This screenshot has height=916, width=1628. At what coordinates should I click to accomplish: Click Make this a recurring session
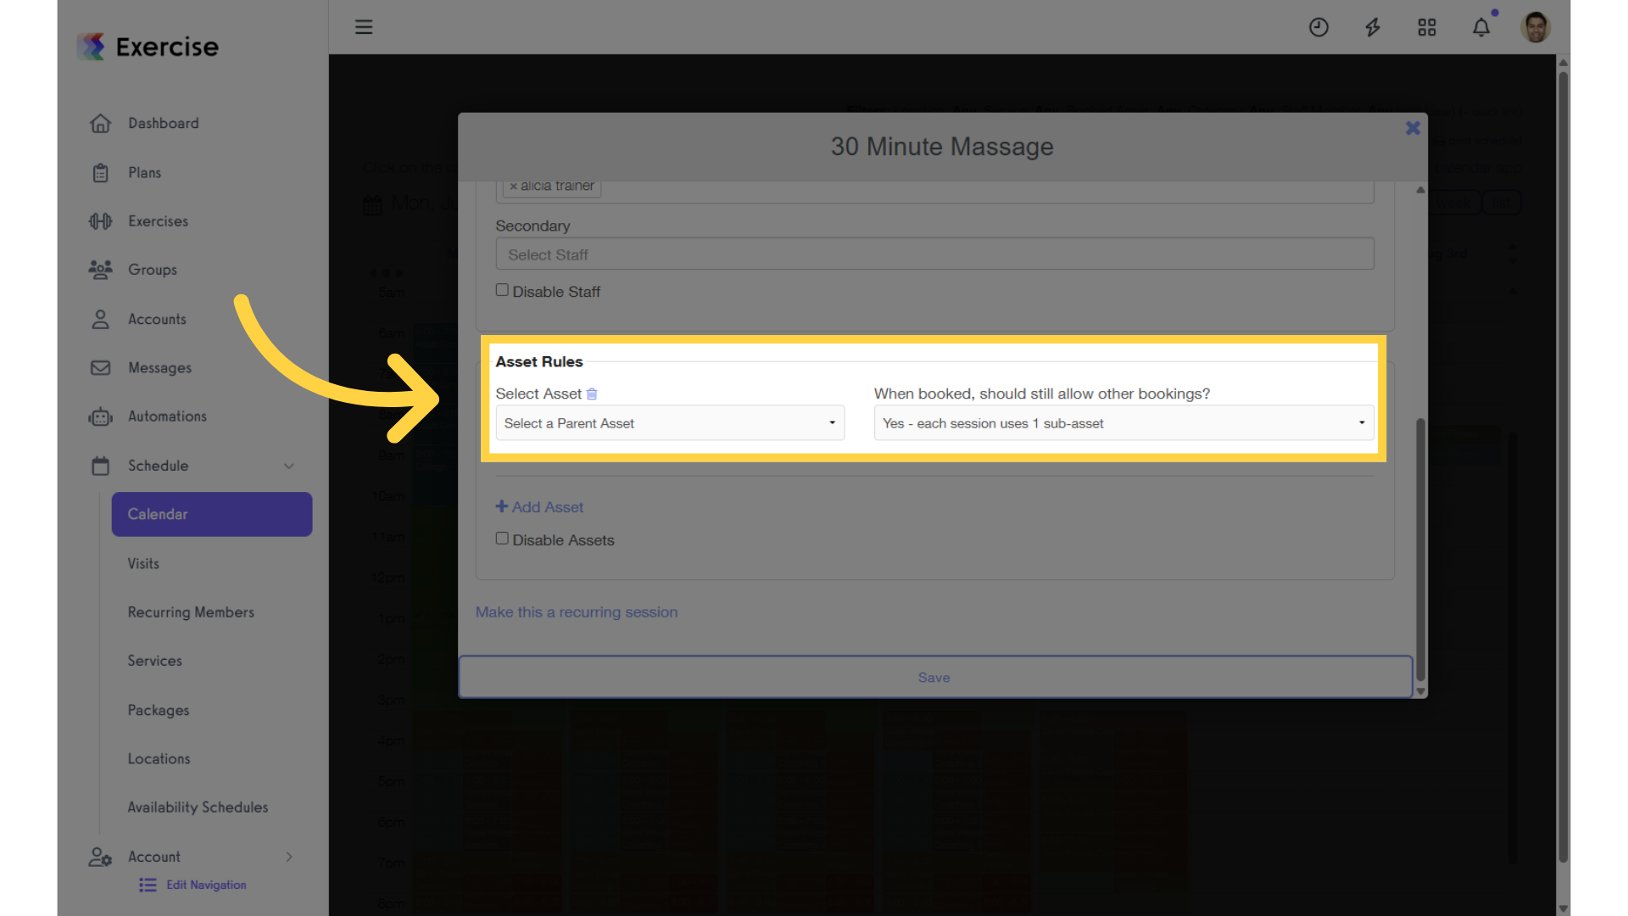577,612
